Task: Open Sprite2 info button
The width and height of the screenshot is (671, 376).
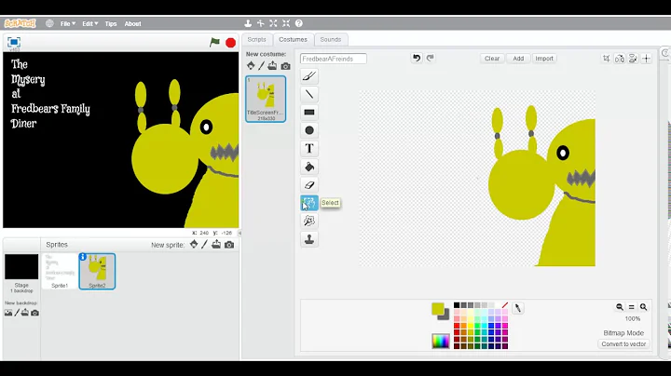Action: coord(83,257)
